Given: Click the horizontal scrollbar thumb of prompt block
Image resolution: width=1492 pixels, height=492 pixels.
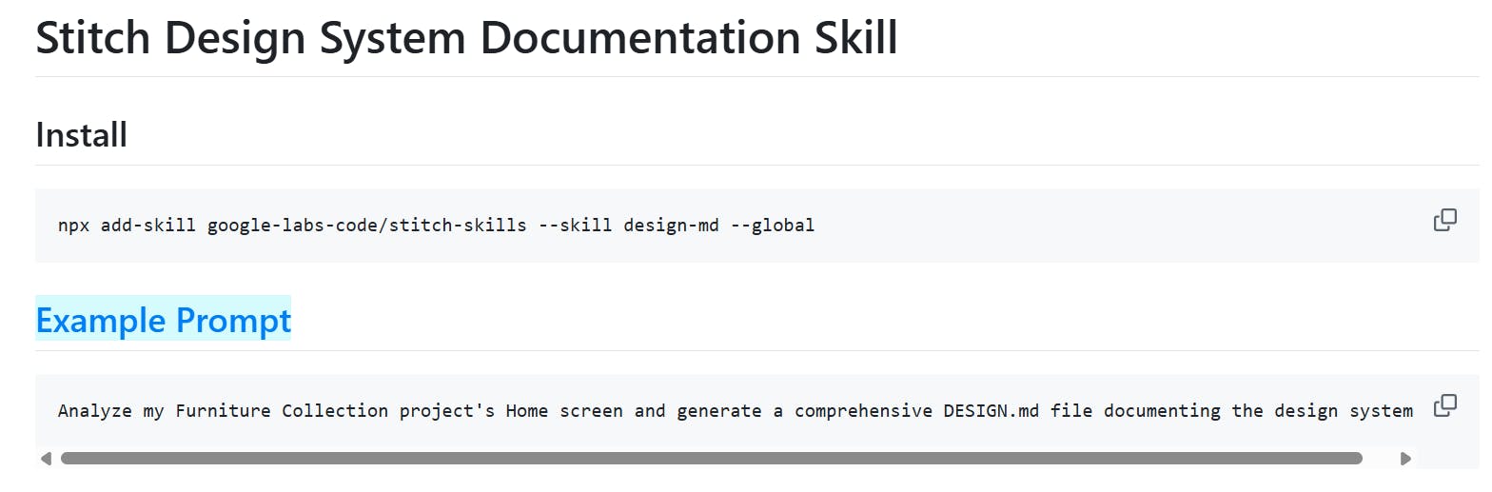Looking at the screenshot, I should [711, 459].
